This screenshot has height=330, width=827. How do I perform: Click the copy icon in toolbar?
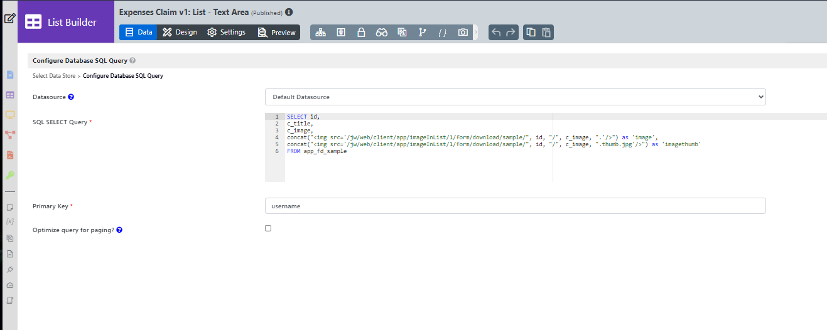[531, 33]
